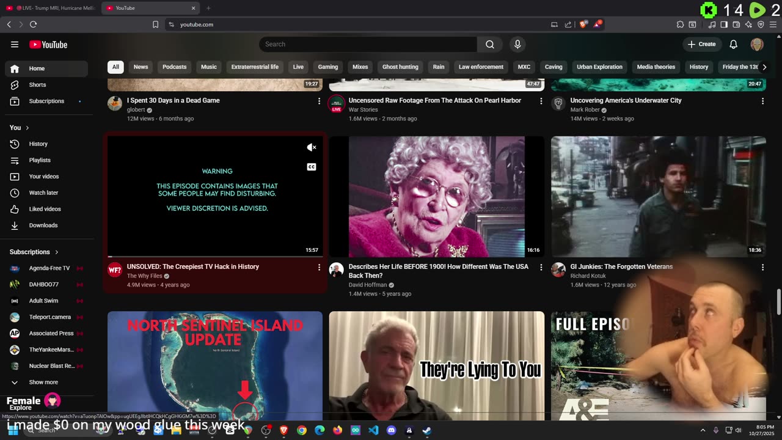This screenshot has width=782, height=440.
Task: Open The Why Files channel avatar
Action: pos(115,269)
